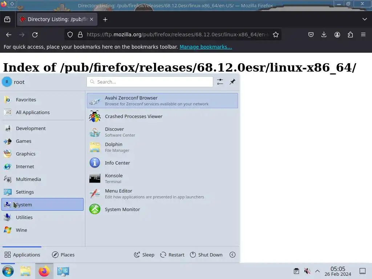
Task: Open Discover Software Center
Action: pyautogui.click(x=162, y=132)
